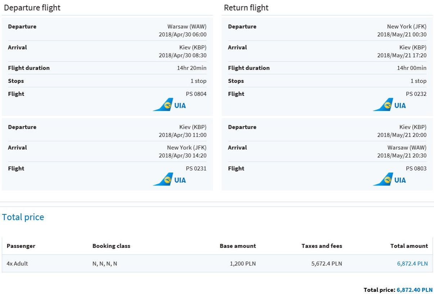Viewport: 434px width, 294px height.
Task: Click the Taxes and fees column header
Action: click(x=322, y=246)
